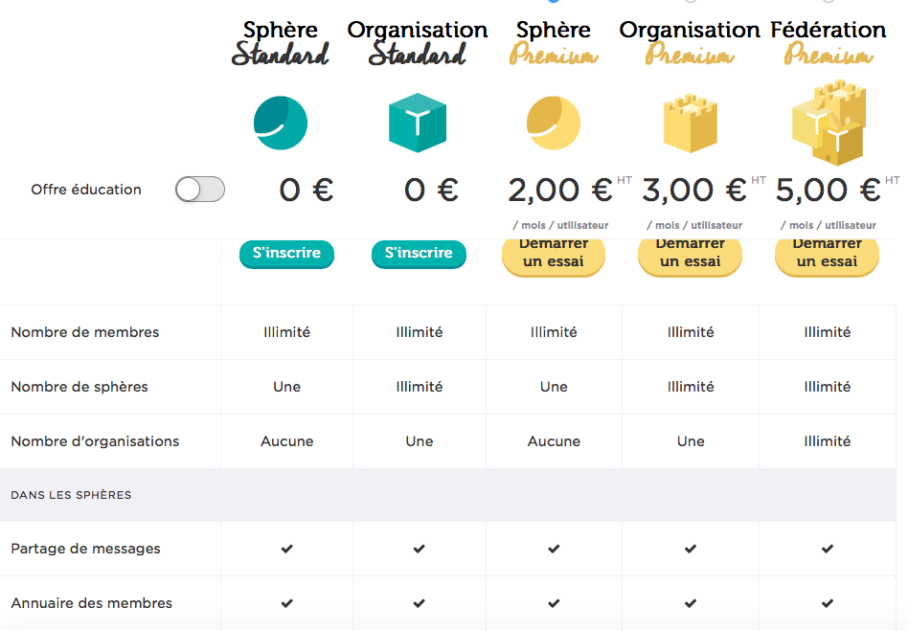This screenshot has width=908, height=630.
Task: Click Partage de messages checkmark under Organisation Premium
Action: point(691,550)
